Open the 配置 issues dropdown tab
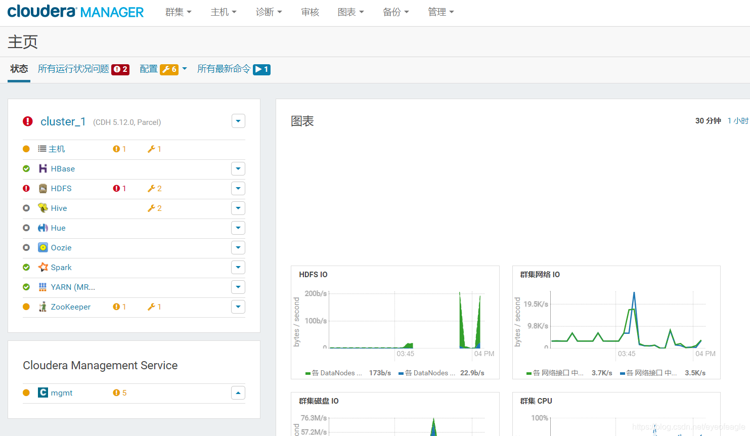The image size is (750, 436). pyautogui.click(x=163, y=69)
